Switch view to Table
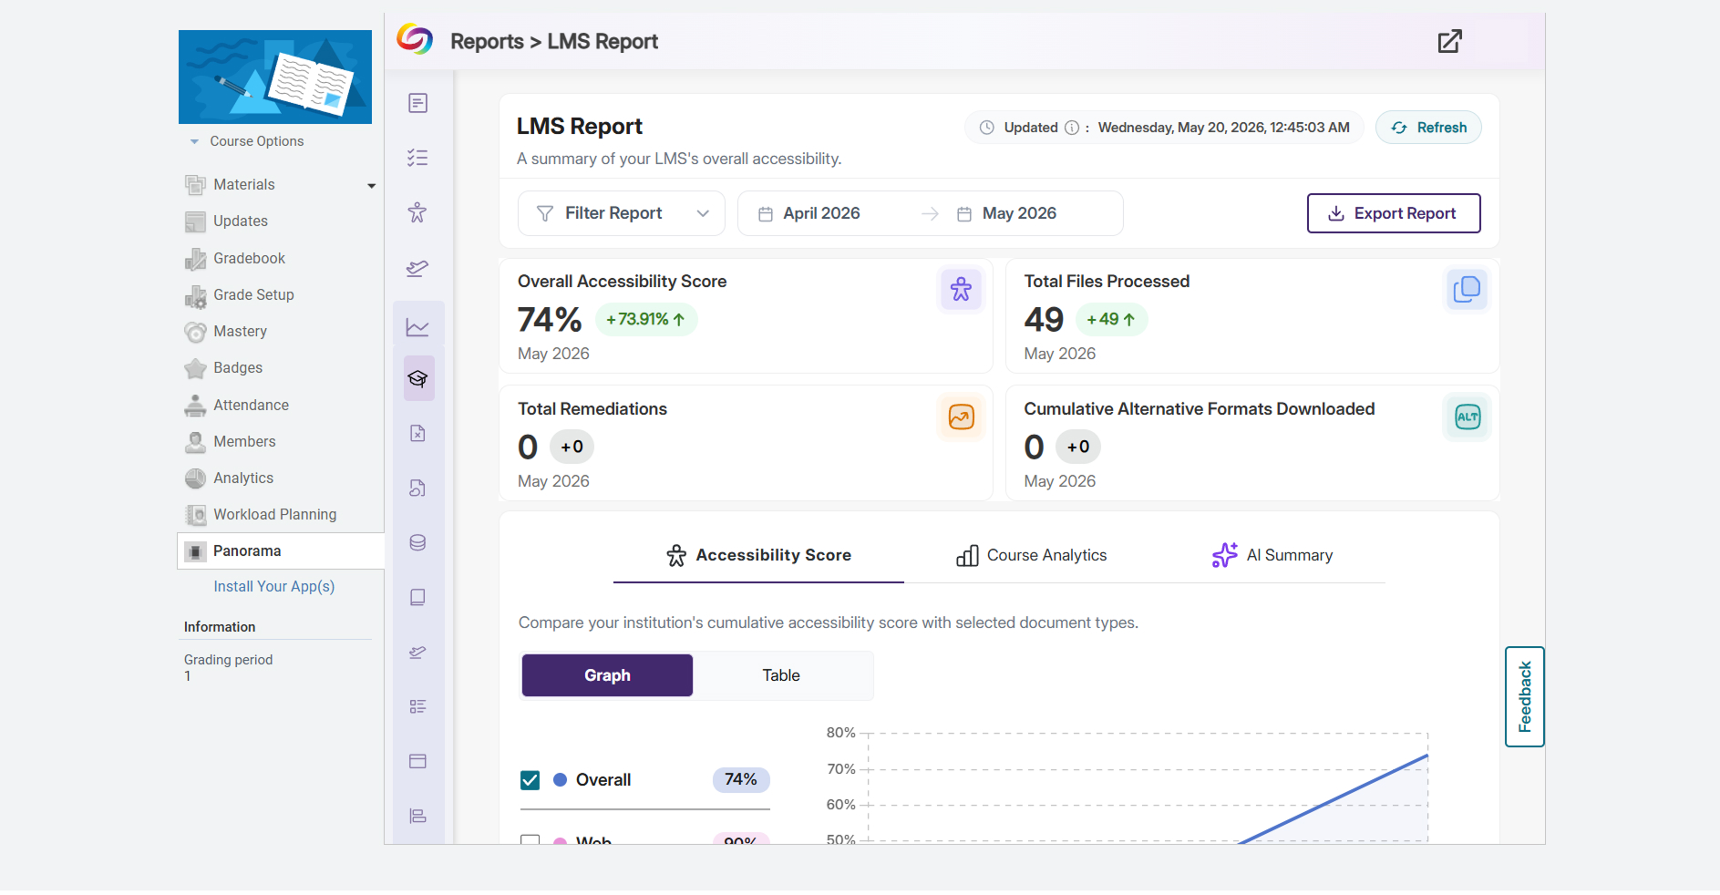 click(x=781, y=675)
